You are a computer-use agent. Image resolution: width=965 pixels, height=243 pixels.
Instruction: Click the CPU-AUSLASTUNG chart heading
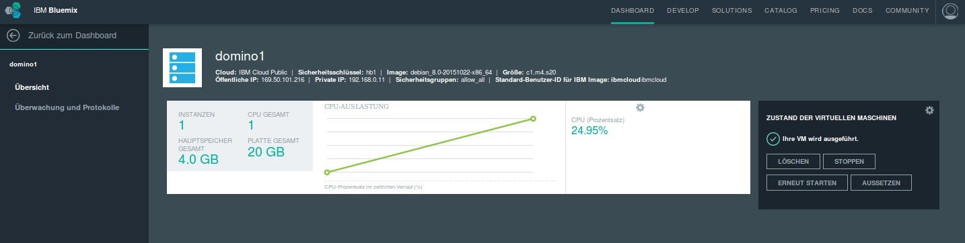pyautogui.click(x=357, y=106)
